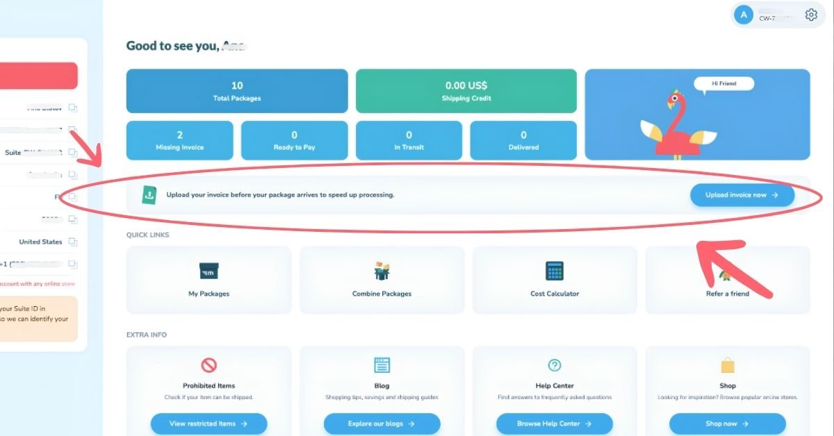Click the Browse Help Center button

[555, 424]
